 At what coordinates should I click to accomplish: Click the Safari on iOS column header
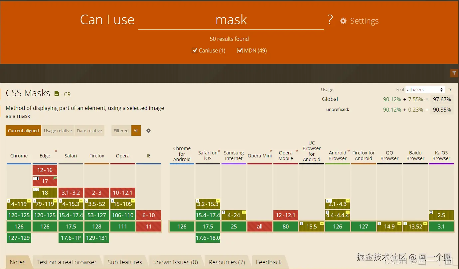pyautogui.click(x=208, y=155)
